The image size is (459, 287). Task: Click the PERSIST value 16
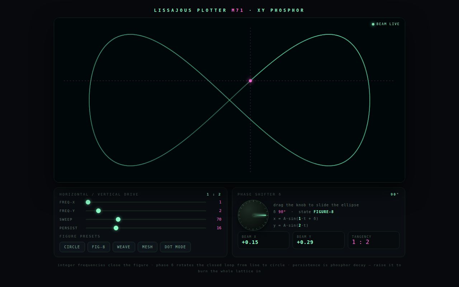click(219, 228)
